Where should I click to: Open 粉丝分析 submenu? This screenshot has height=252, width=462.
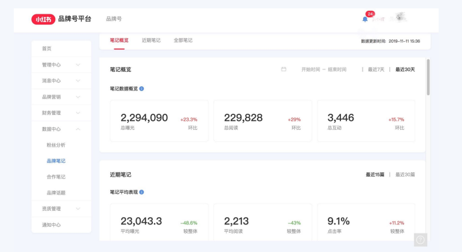[56, 145]
